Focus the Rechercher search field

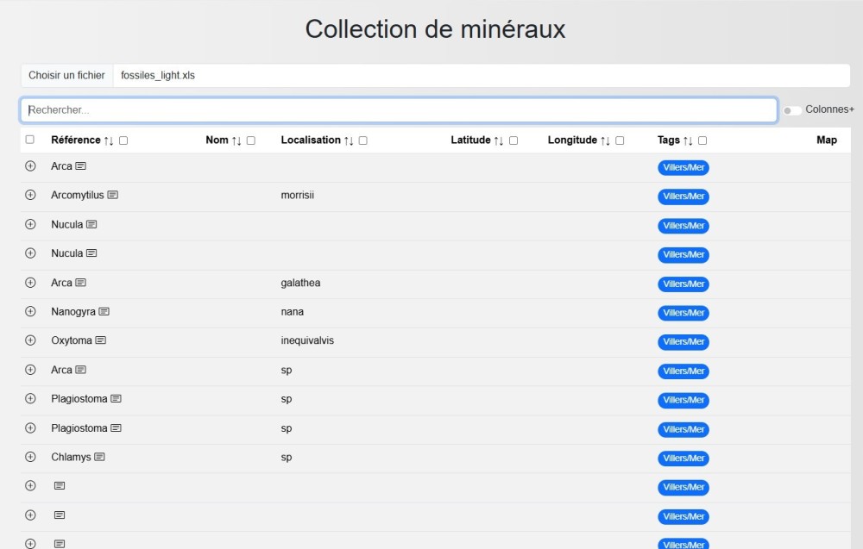pos(399,110)
